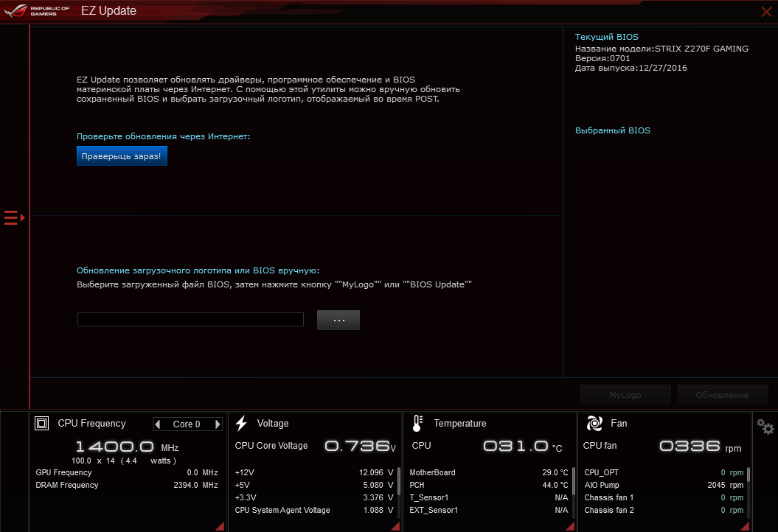
Task: Click the T_Sensor1 row
Action: click(489, 497)
